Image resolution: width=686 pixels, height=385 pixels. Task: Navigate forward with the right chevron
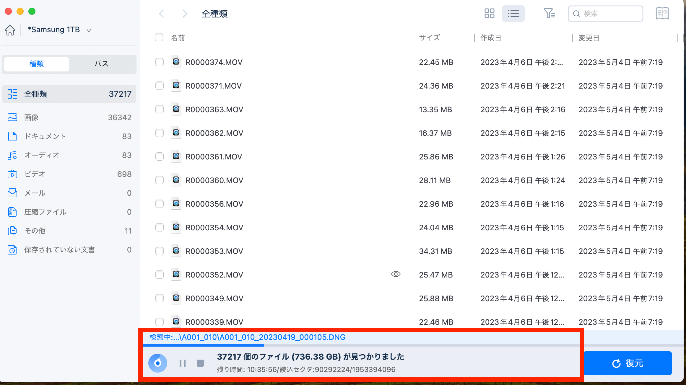pyautogui.click(x=185, y=14)
